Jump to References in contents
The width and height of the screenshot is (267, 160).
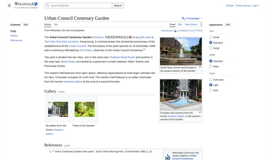16,40
